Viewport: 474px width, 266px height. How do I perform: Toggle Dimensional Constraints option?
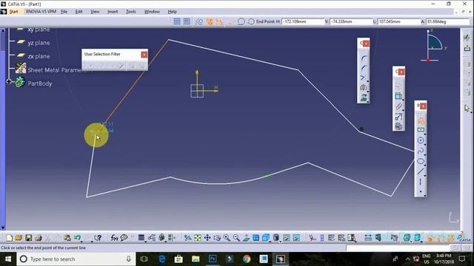click(x=219, y=21)
